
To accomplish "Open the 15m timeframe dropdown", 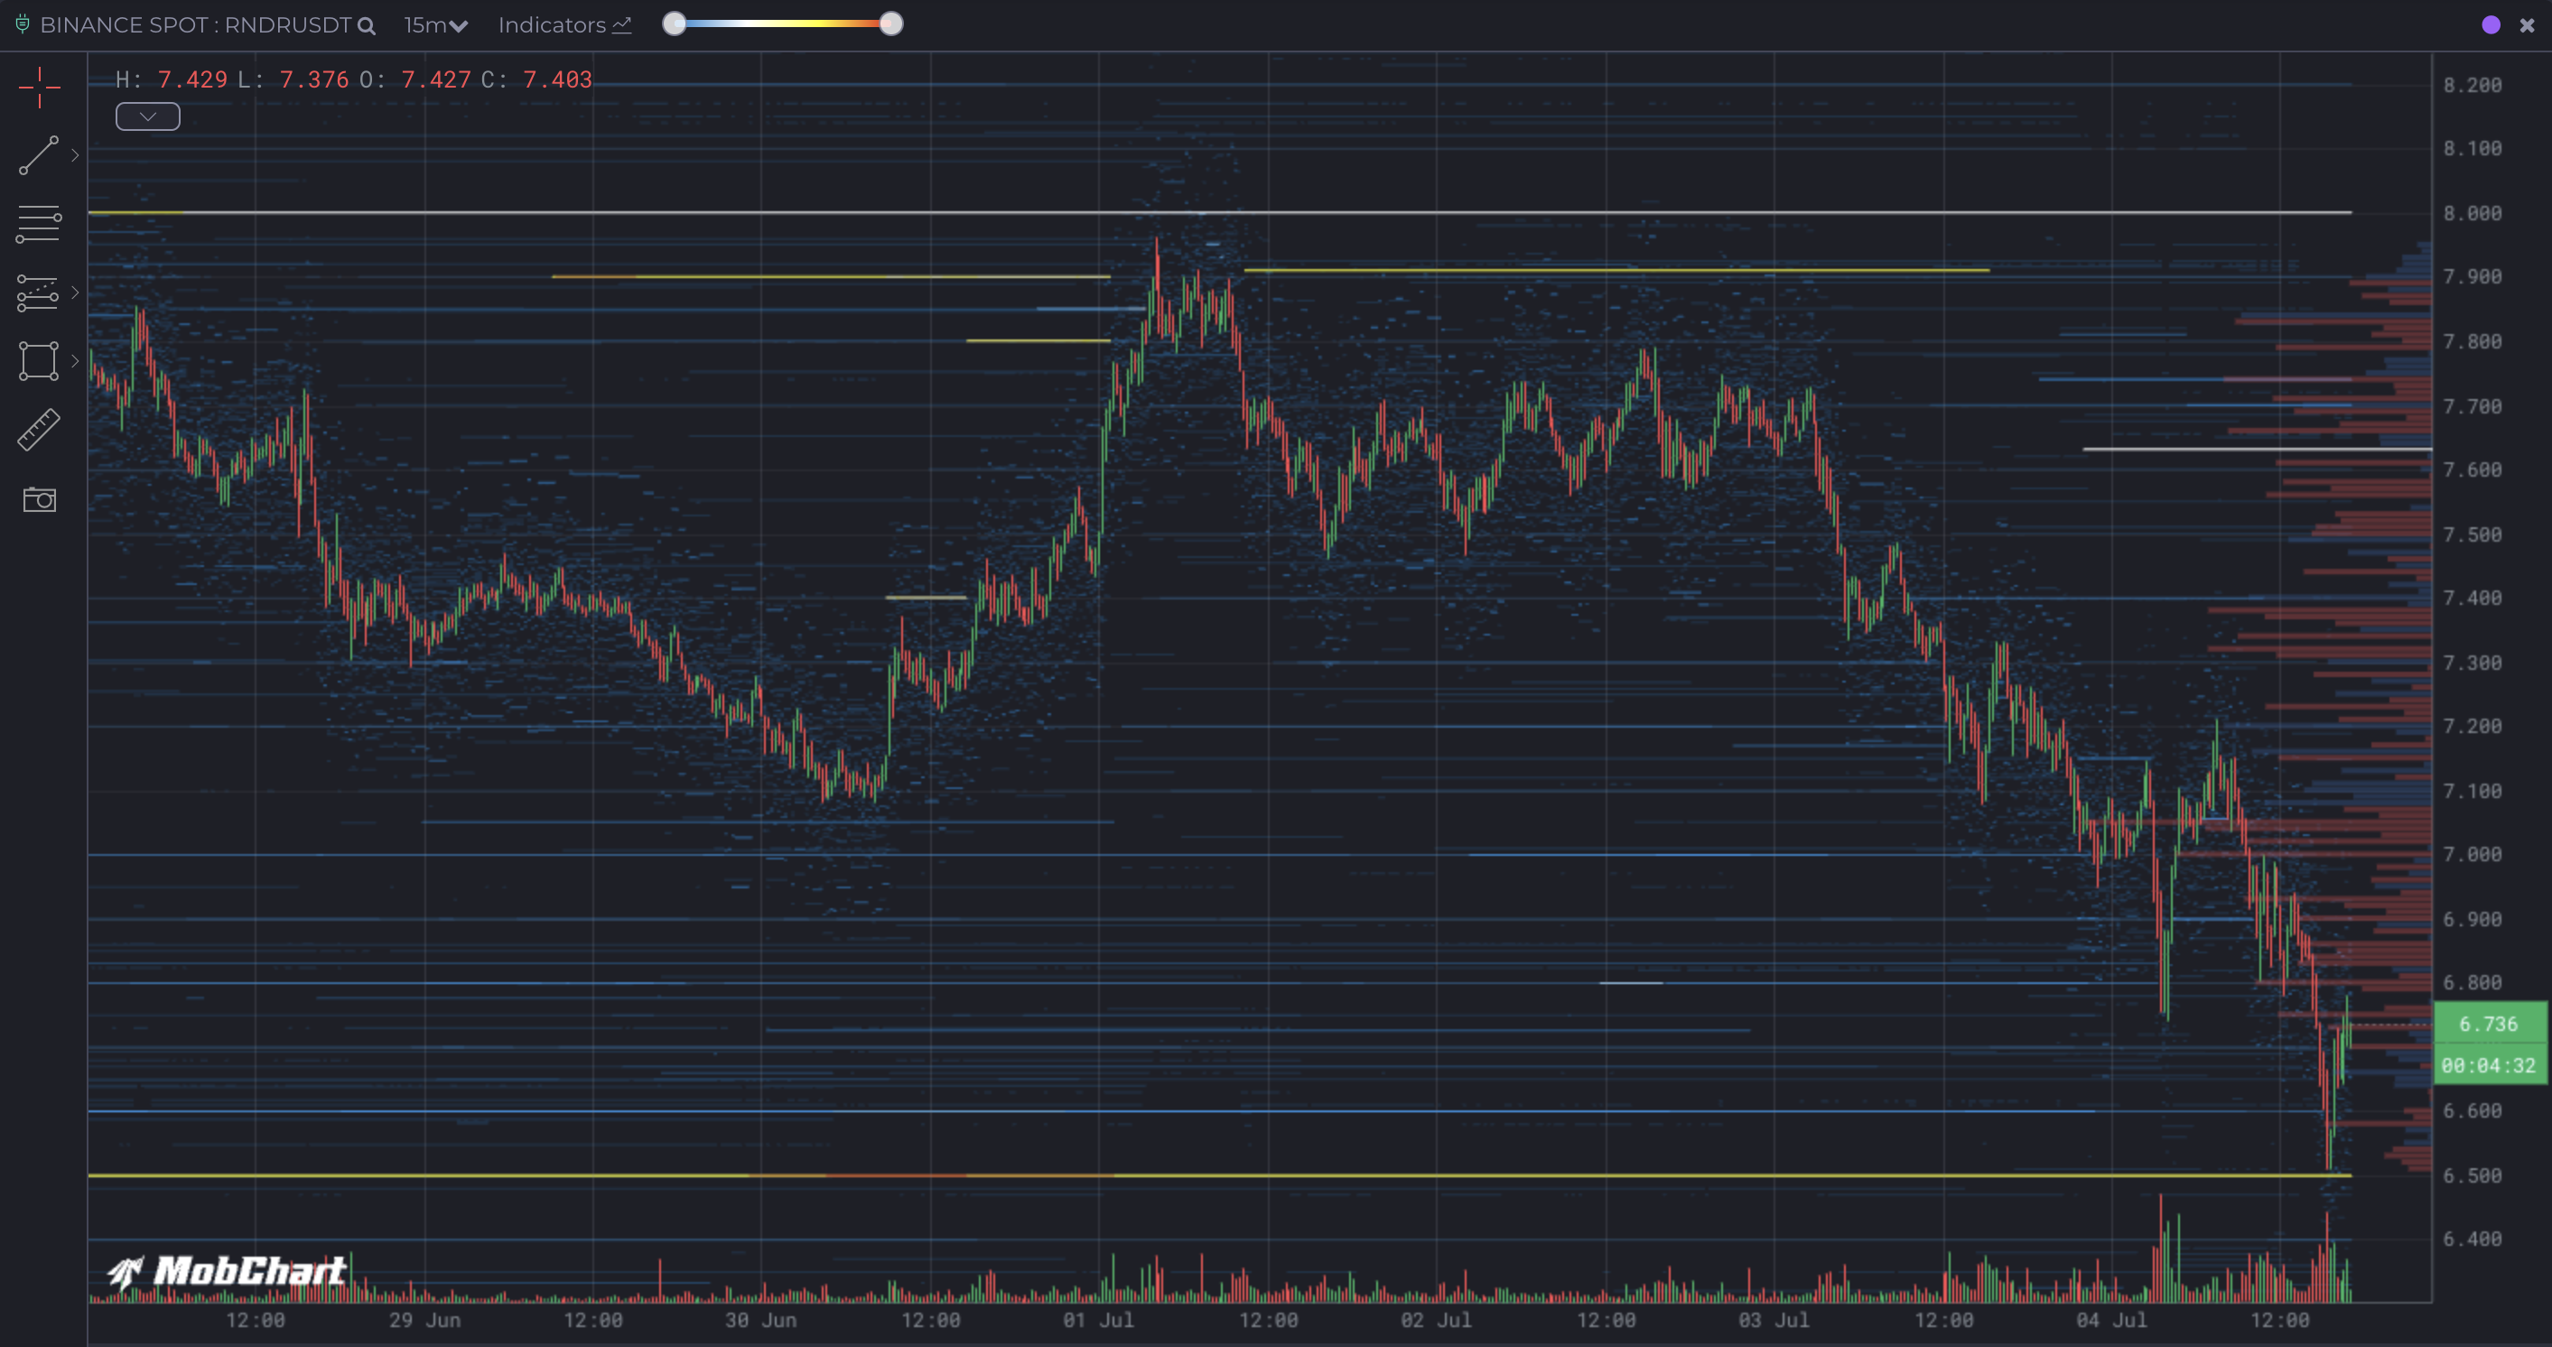I will pos(433,24).
